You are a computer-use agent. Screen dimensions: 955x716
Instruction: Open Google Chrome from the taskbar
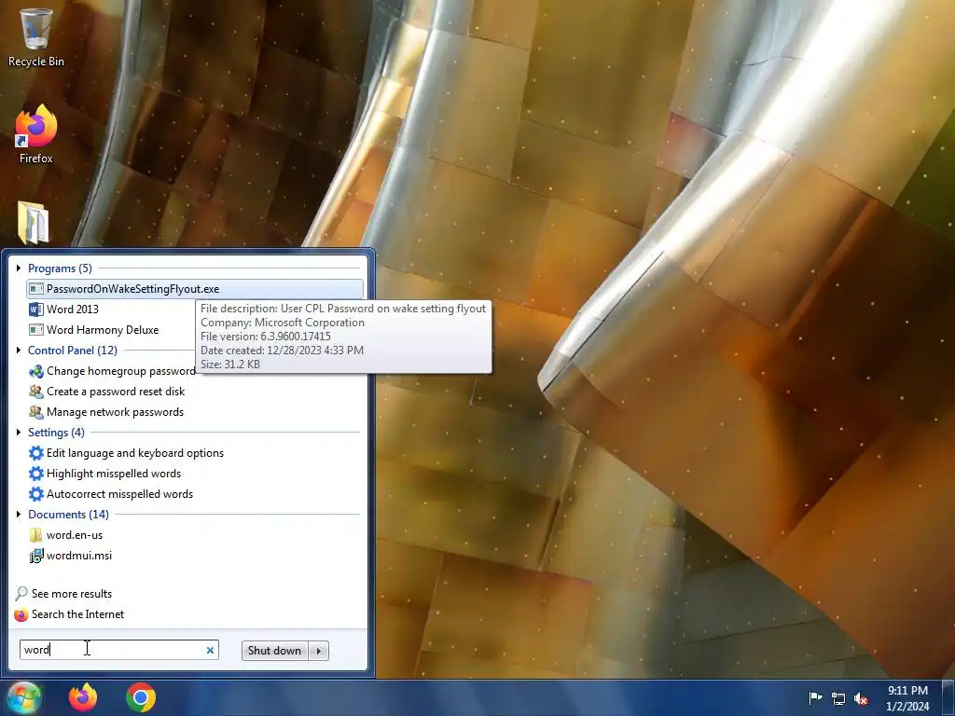[x=141, y=697]
